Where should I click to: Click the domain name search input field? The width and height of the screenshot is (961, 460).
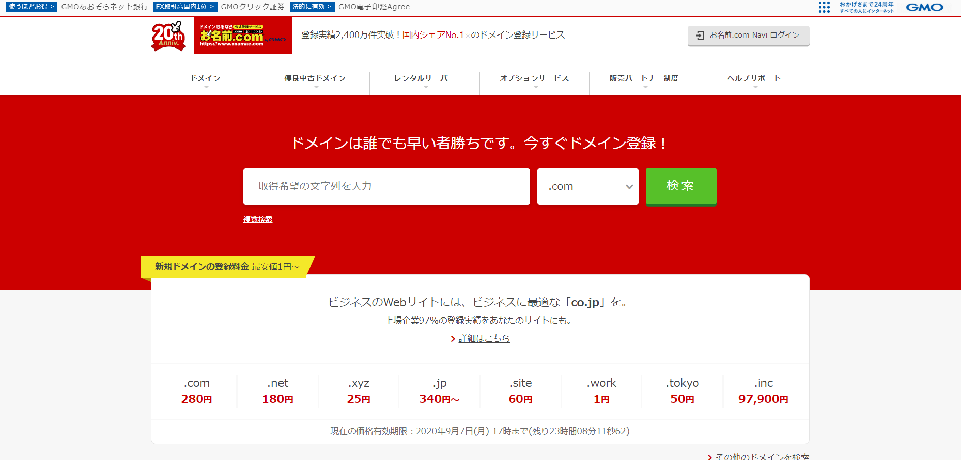(x=387, y=187)
